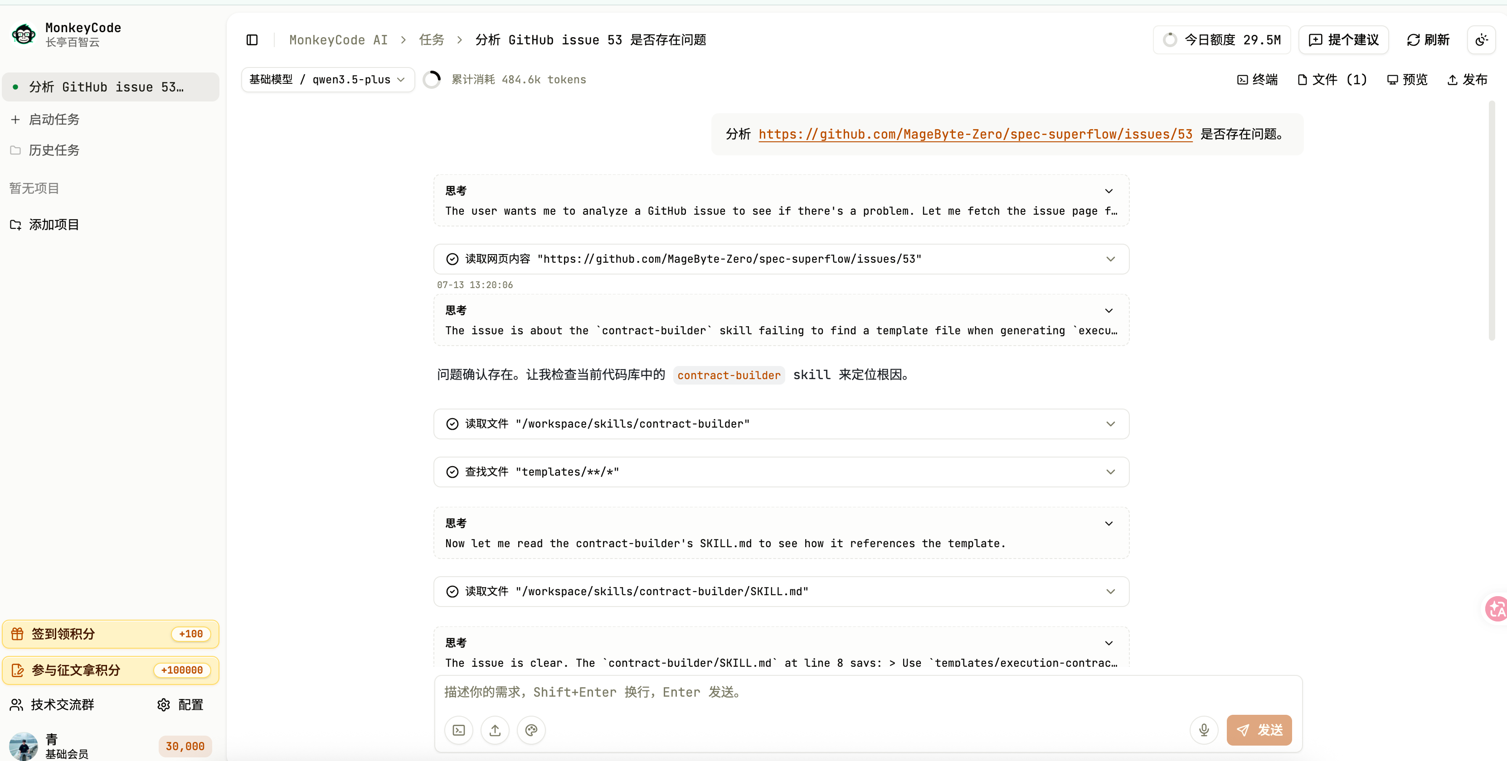The height and width of the screenshot is (761, 1507).
Task: Open 技术交流群 tech group
Action: pyautogui.click(x=53, y=705)
